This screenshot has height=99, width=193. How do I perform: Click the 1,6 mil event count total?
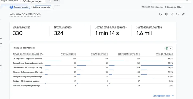[144, 33]
